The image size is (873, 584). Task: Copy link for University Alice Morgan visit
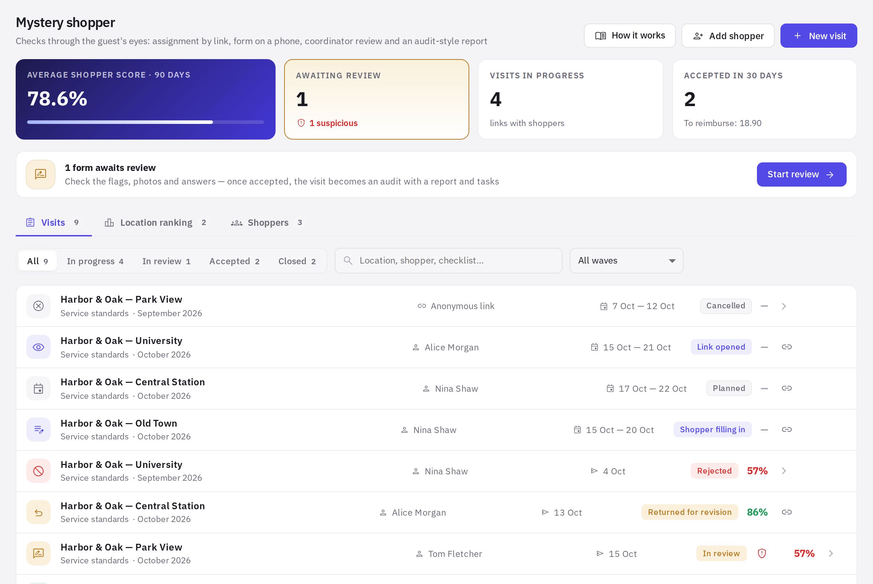tap(786, 347)
